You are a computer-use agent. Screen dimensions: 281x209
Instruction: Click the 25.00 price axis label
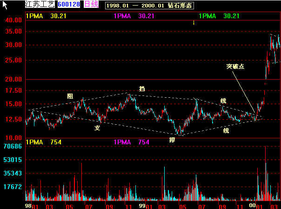[x=13, y=60]
